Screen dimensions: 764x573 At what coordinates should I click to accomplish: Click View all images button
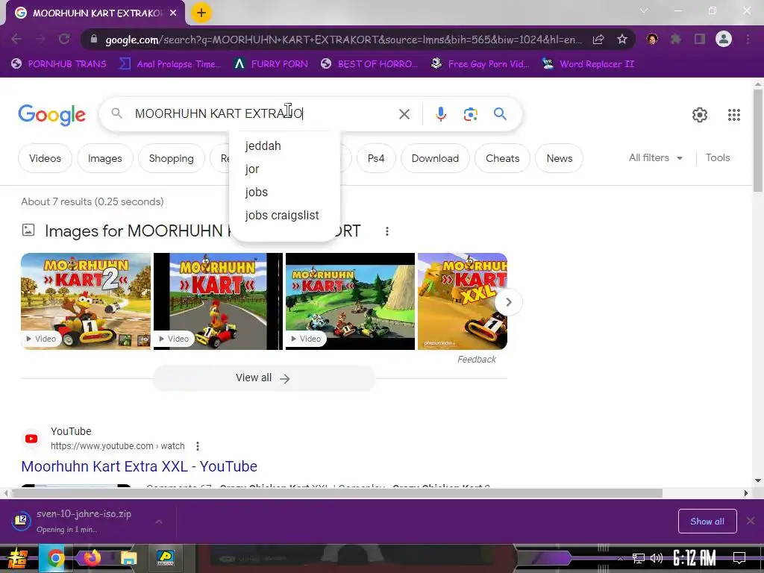263,378
